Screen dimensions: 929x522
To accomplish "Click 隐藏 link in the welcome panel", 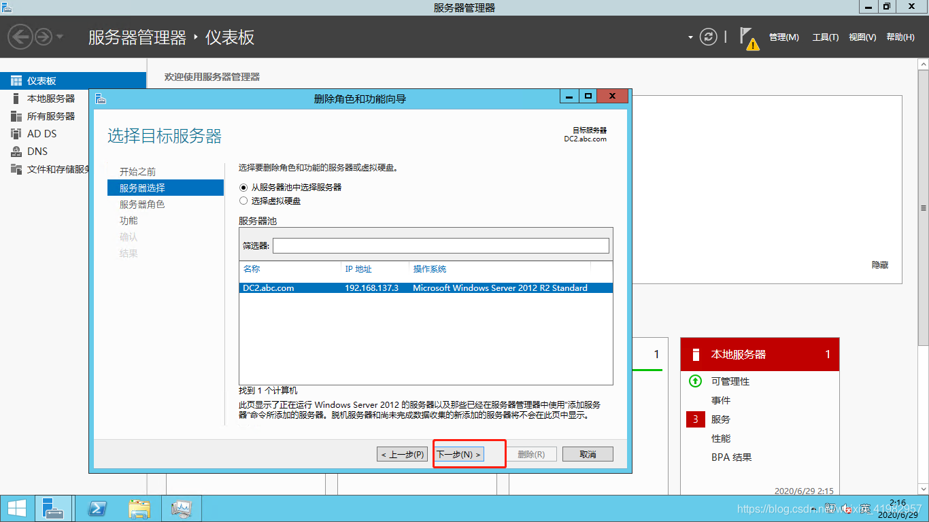I will click(x=880, y=265).
